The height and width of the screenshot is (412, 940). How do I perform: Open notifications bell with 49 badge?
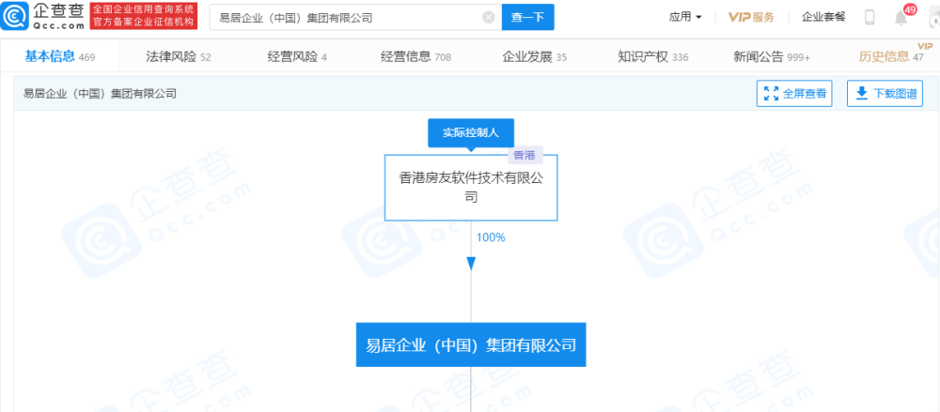901,16
